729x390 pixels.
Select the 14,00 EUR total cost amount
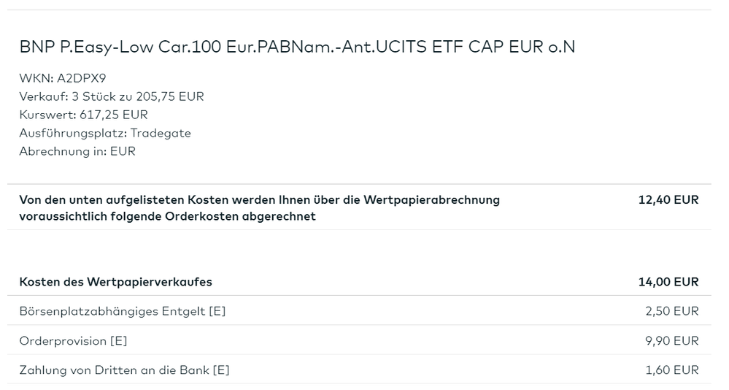pos(668,282)
